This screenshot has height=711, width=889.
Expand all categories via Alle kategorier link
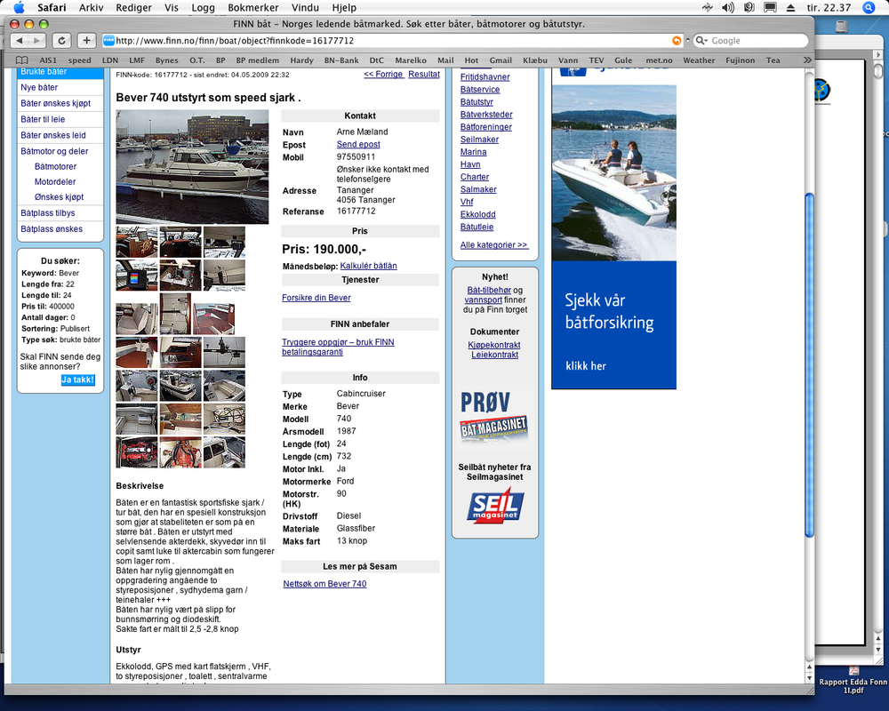click(x=493, y=245)
